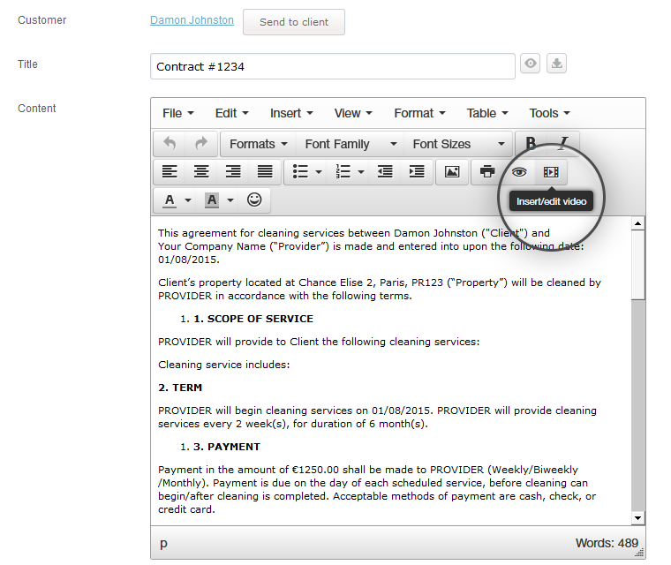Insert a numbered list
The width and height of the screenshot is (671, 565).
[x=343, y=172]
